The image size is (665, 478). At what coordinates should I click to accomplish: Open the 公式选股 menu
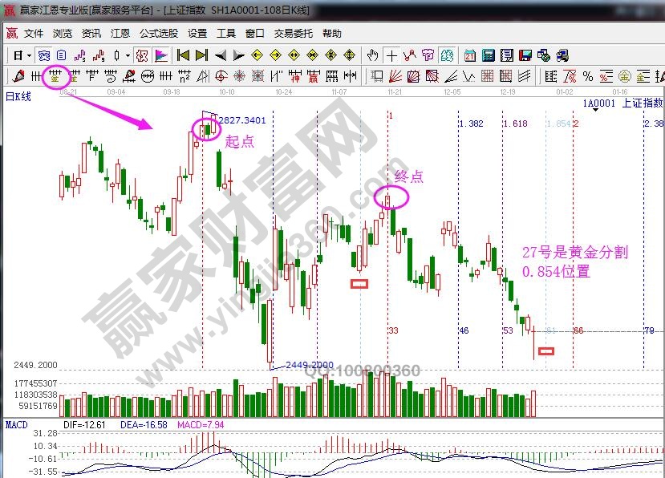tap(159, 34)
